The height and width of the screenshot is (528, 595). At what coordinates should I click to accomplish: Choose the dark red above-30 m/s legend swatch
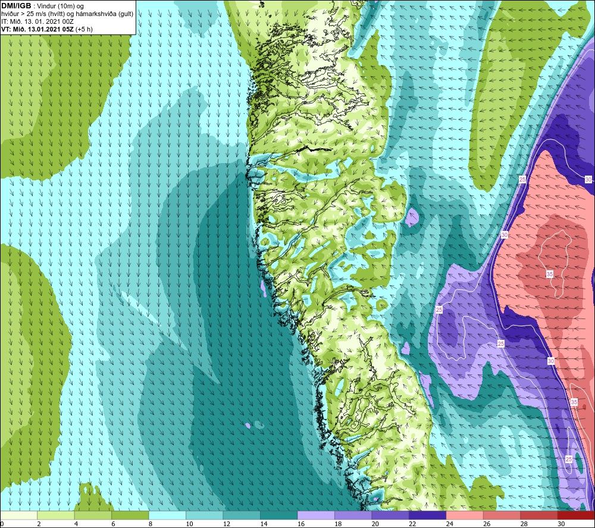577,515
